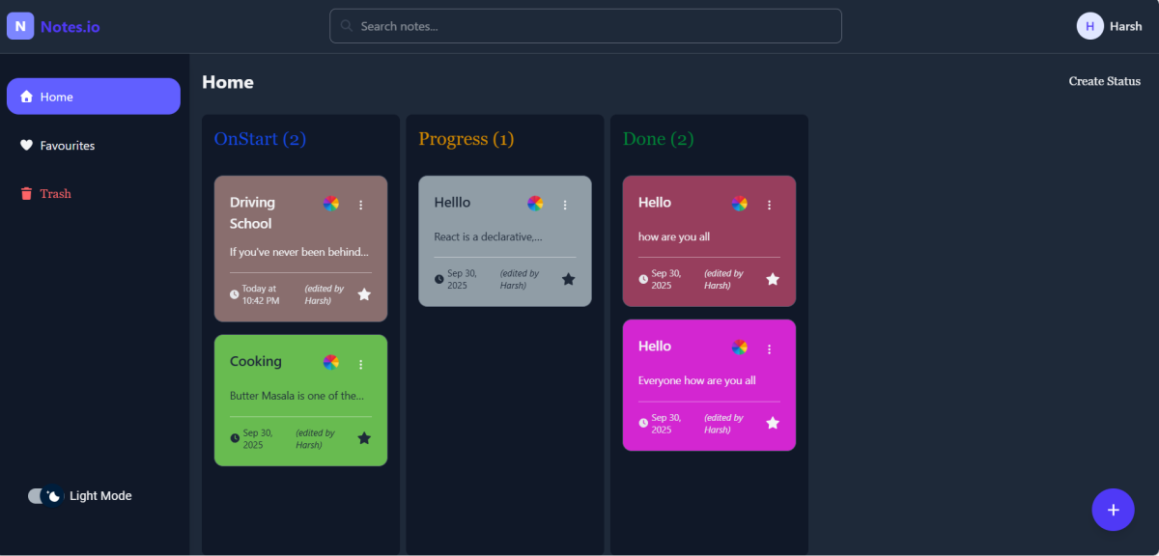
Task: Click the Search notes input field
Action: [585, 26]
